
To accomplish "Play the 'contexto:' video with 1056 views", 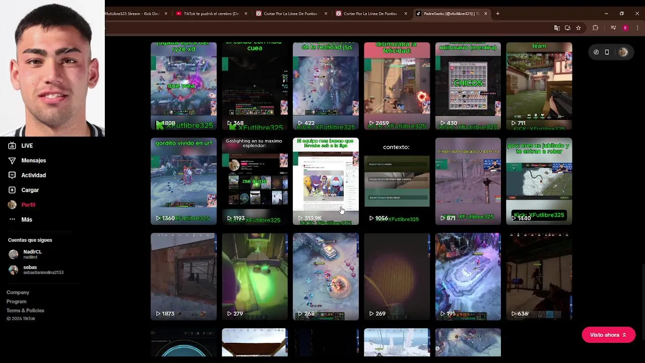I will point(397,181).
